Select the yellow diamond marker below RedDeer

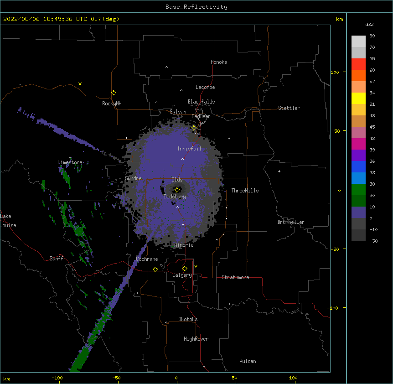194,128
